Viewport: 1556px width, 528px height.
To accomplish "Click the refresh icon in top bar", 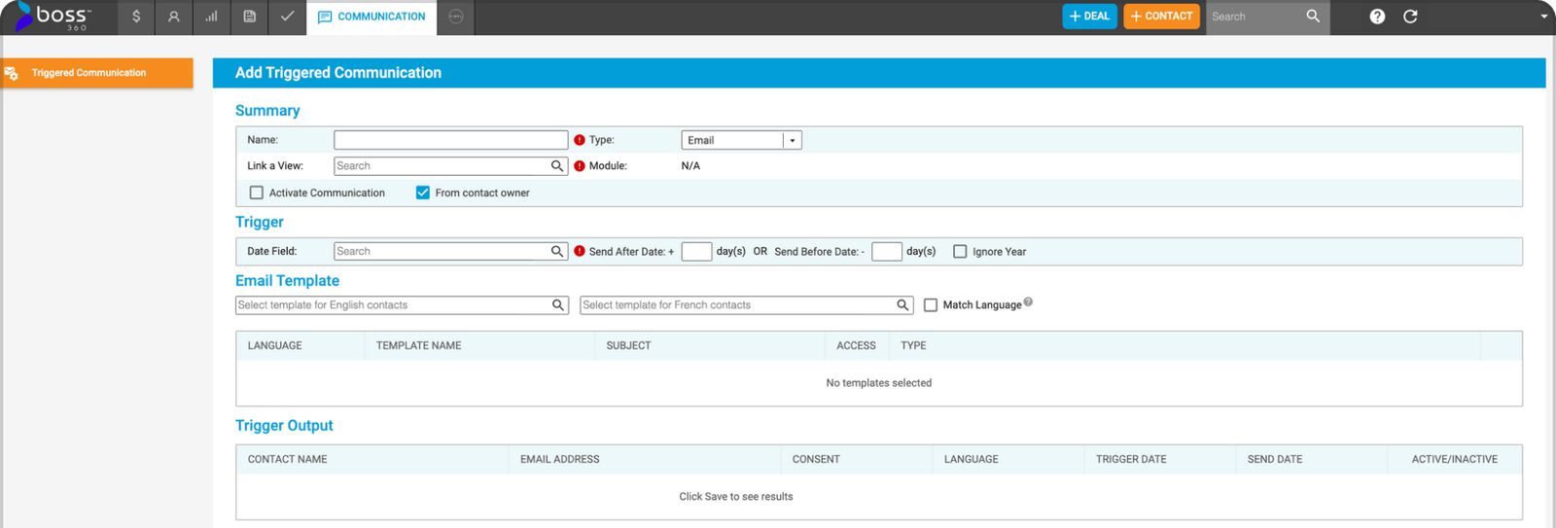I will point(1410,17).
